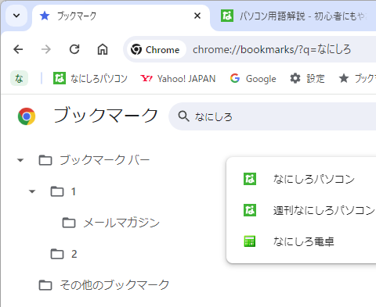Select folder 1 in the tree
The image size is (376, 307).
tap(63, 191)
